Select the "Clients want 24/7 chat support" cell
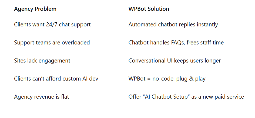The height and width of the screenshot is (118, 255). click(52, 25)
